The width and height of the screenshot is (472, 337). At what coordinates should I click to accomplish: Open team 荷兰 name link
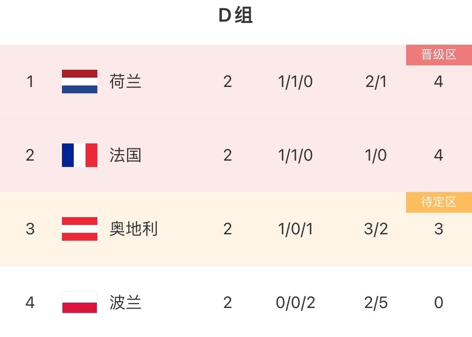coord(125,82)
